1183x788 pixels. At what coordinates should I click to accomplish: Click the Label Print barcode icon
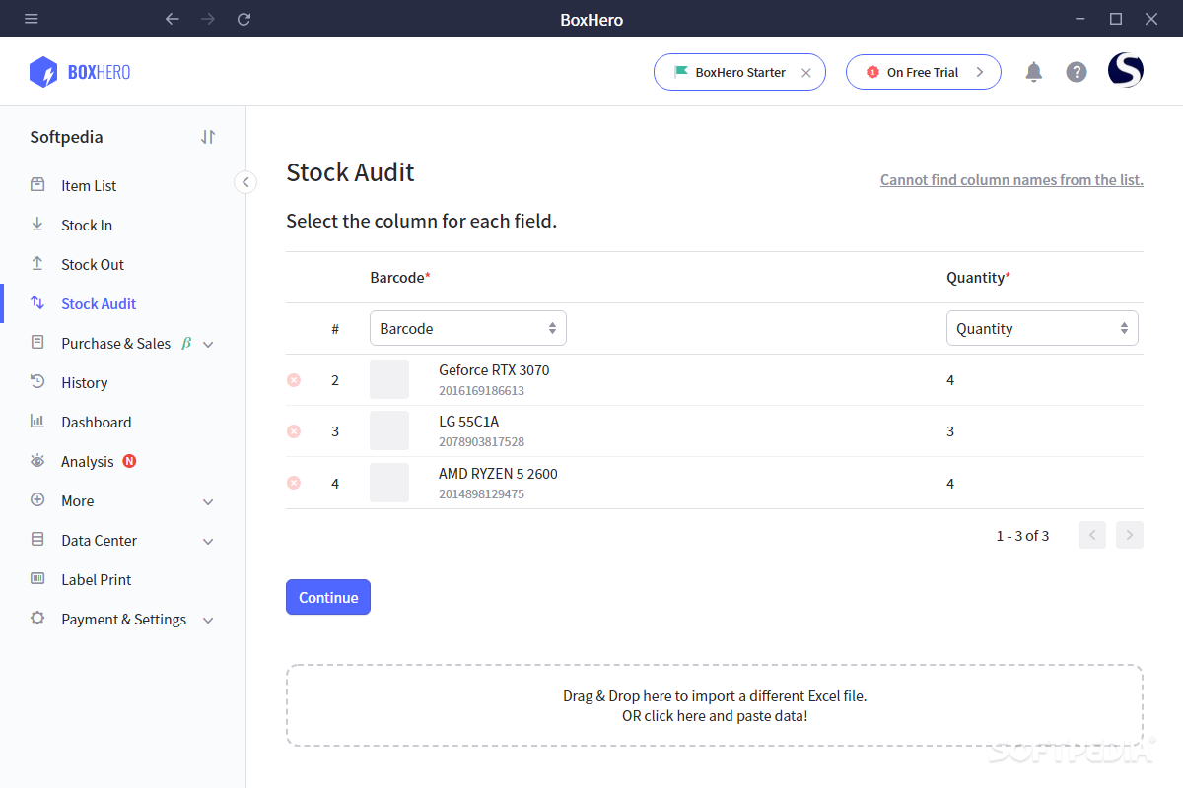tap(37, 578)
